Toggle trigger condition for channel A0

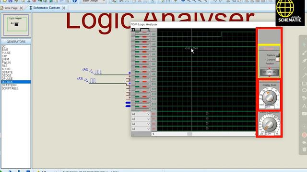[x=141, y=34]
